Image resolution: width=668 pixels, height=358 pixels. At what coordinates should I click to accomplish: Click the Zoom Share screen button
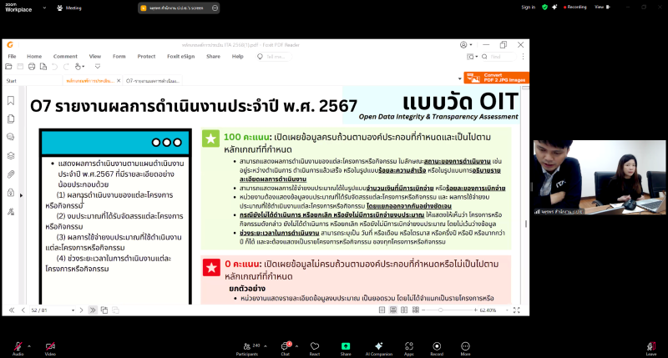tap(345, 345)
